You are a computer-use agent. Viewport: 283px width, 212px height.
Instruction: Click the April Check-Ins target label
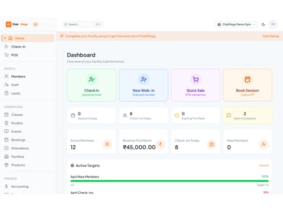point(82,192)
